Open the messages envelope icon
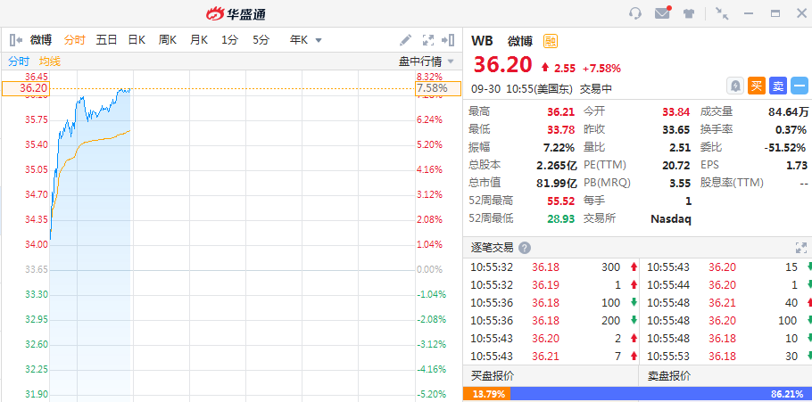Screen dimensions: 812x402 point(663,13)
